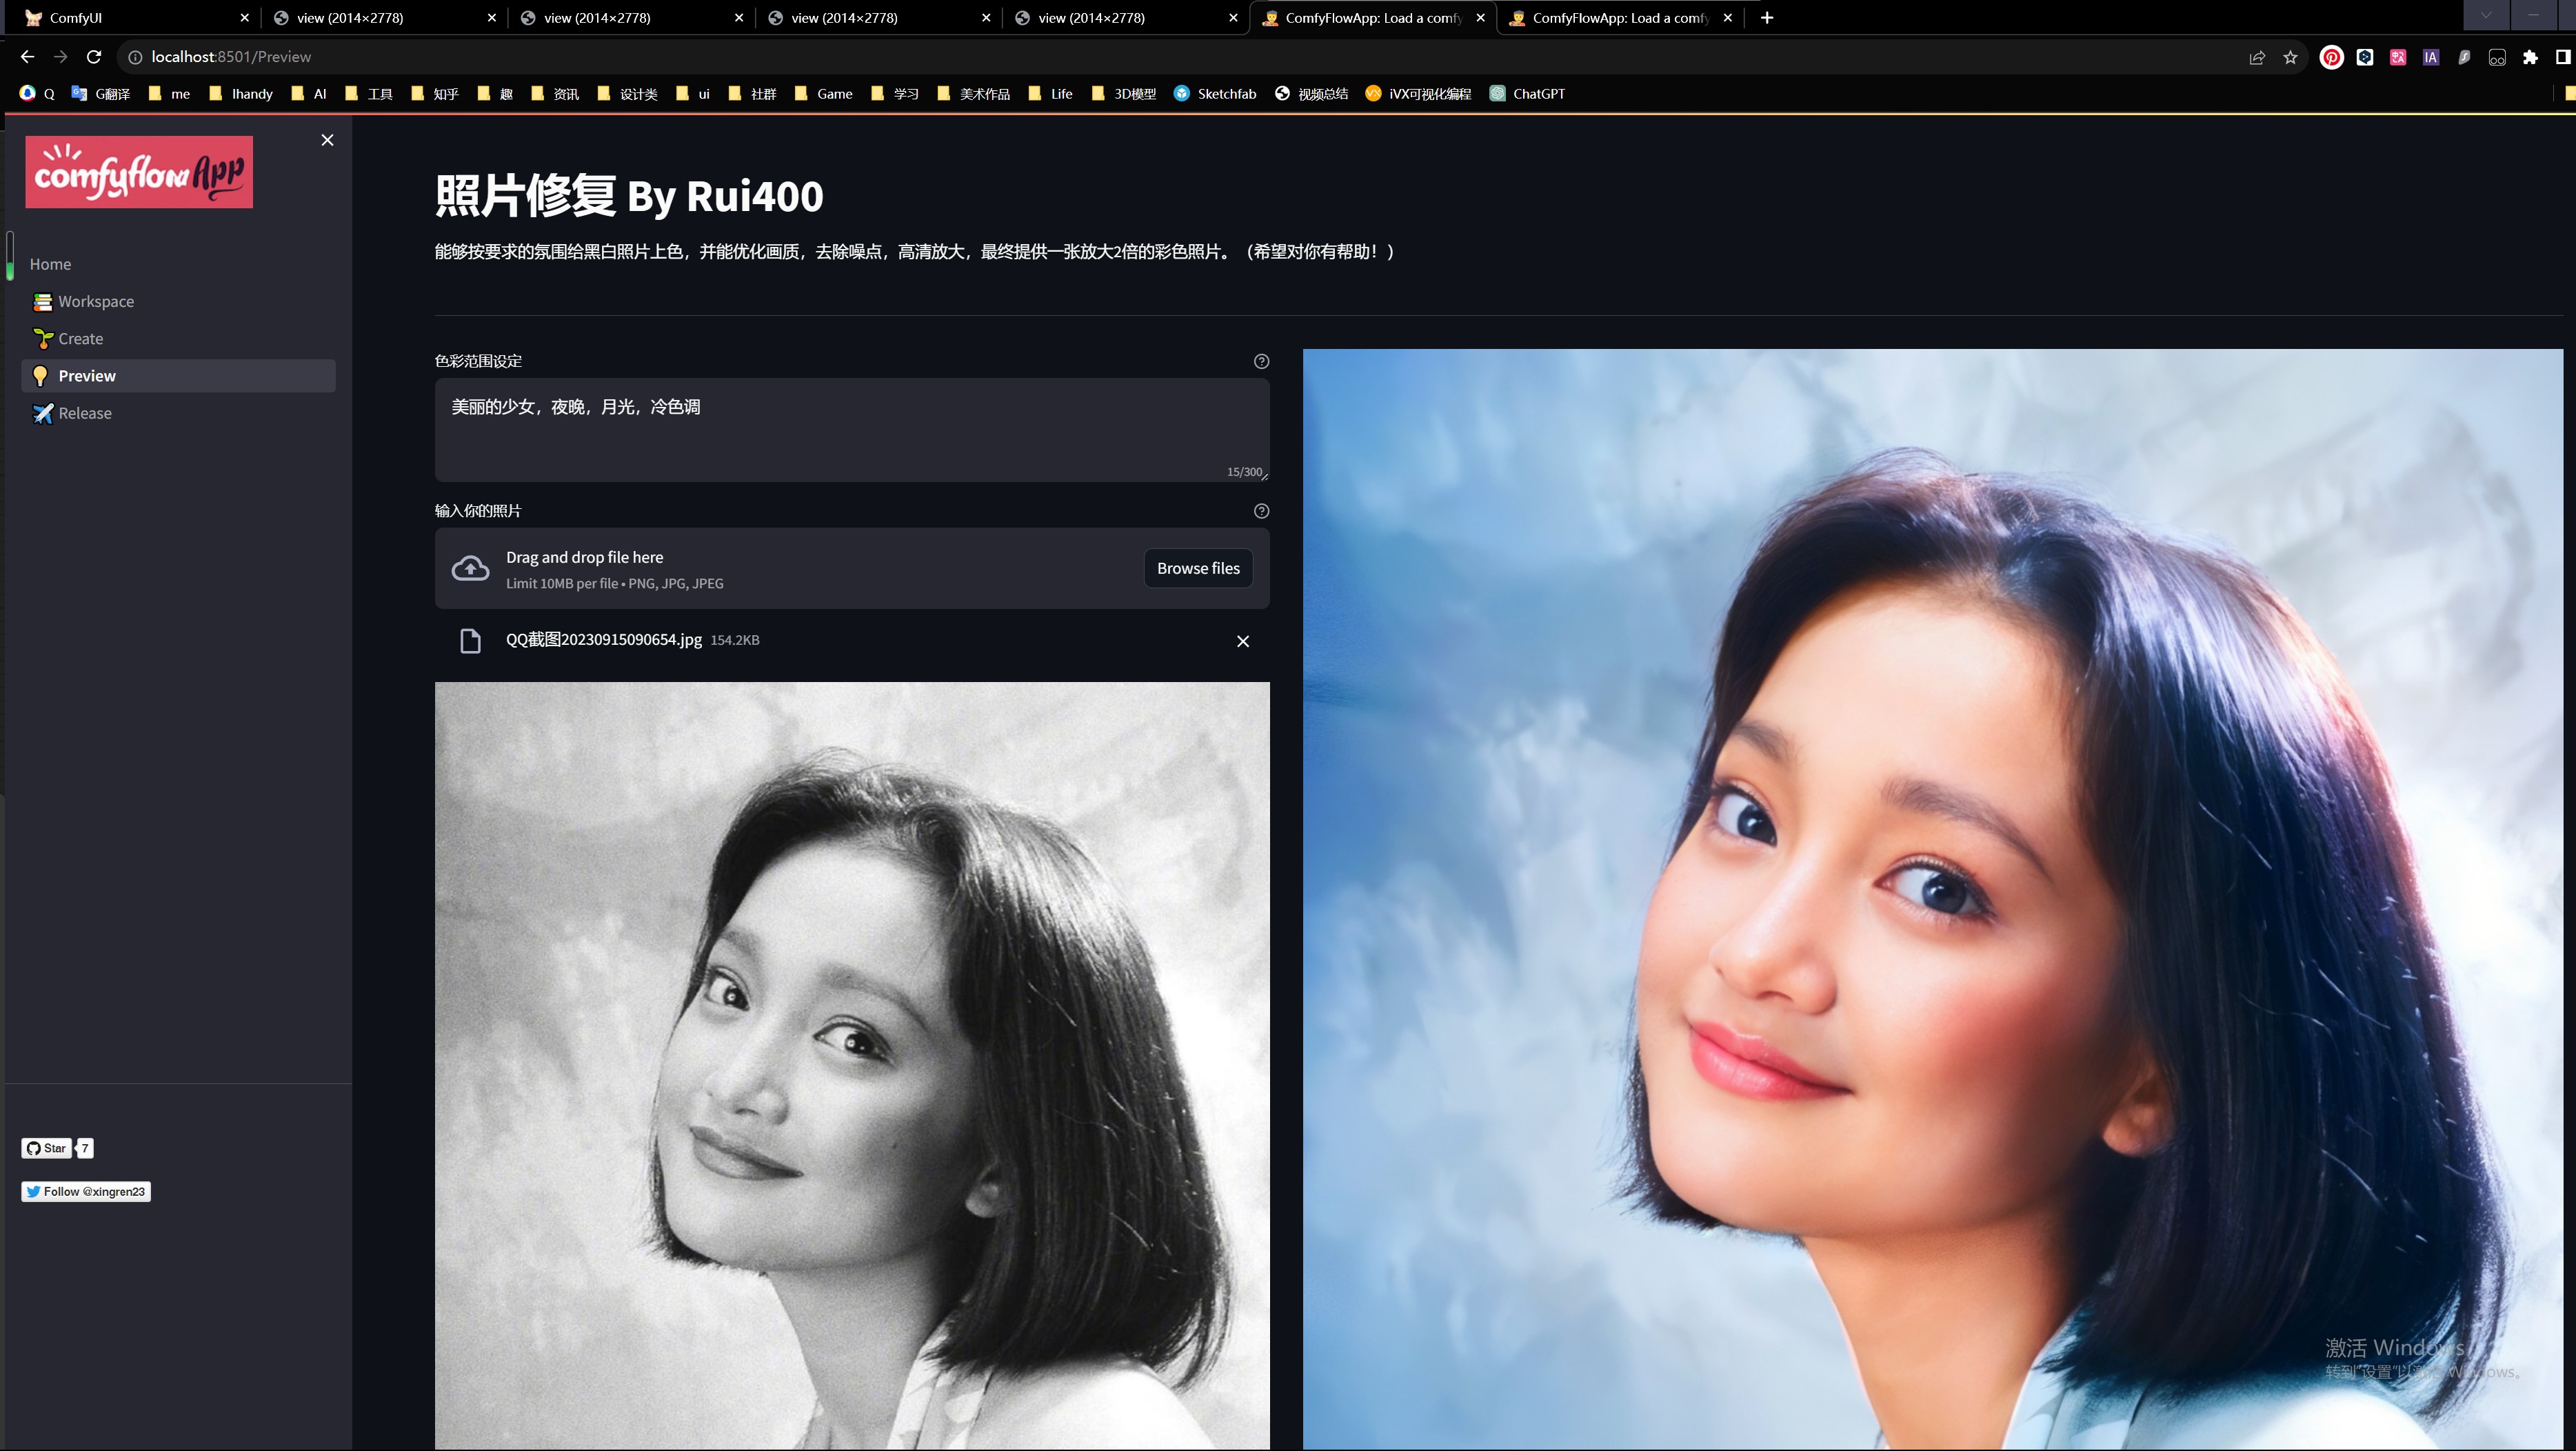Bookmark this page with the star icon

2290,57
